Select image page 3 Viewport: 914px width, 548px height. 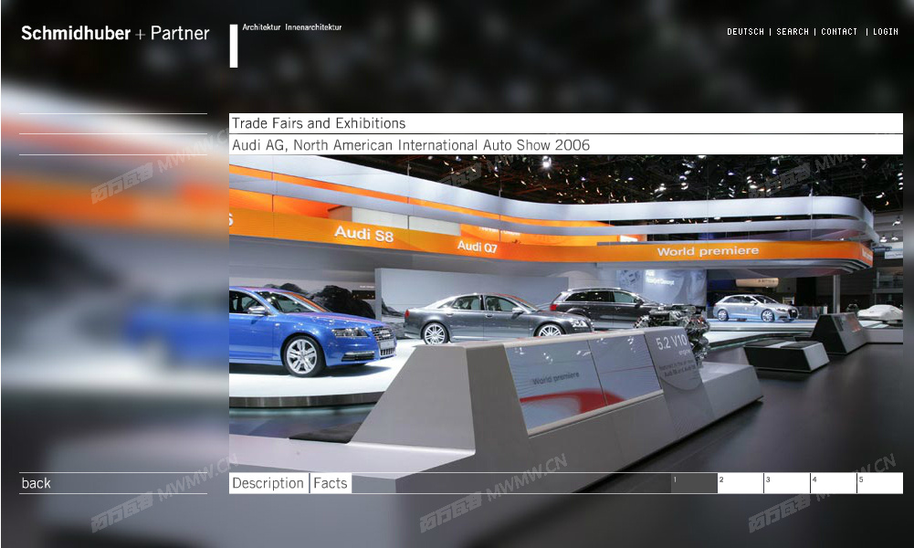click(787, 483)
